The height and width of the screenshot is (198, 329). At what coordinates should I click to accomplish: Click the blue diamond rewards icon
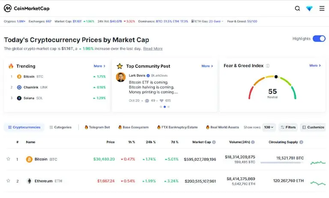[x=309, y=9]
